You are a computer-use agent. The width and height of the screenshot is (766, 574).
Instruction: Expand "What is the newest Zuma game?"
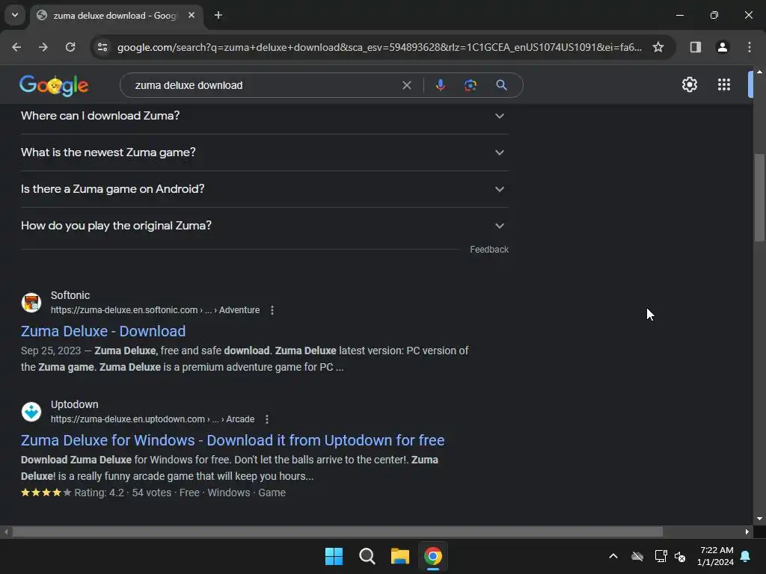point(264,152)
